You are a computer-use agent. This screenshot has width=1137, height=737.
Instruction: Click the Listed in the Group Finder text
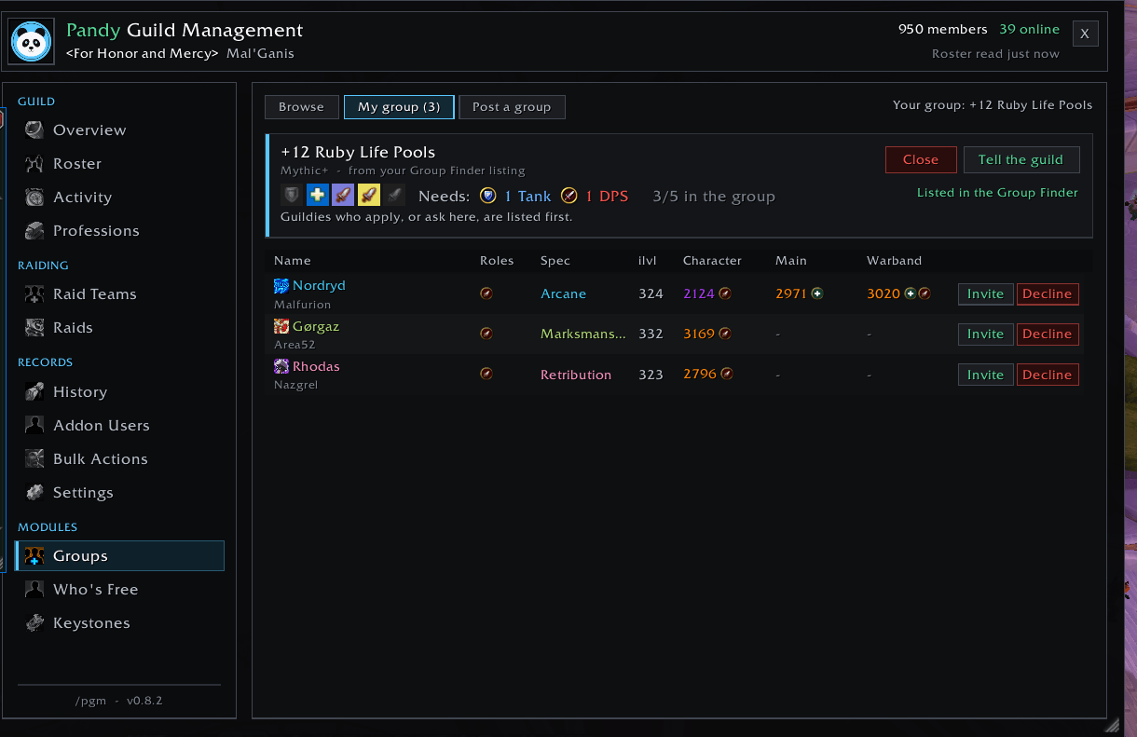tap(997, 193)
